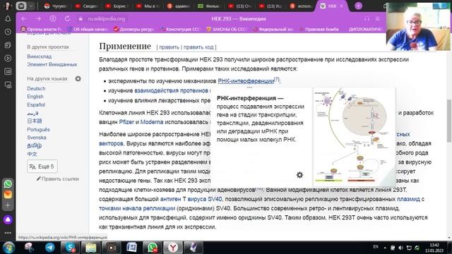The image size is (452, 254).
Task: Click править link next to Применение
Action: [x=169, y=47]
